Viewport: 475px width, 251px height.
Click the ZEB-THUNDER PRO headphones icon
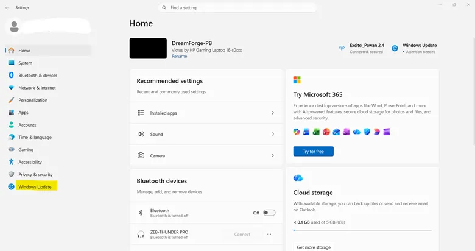click(x=141, y=234)
